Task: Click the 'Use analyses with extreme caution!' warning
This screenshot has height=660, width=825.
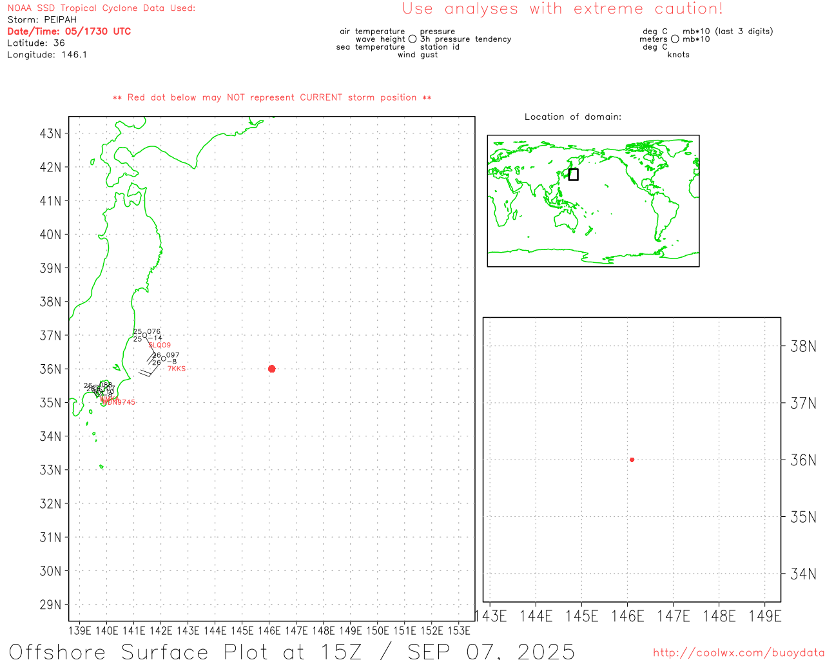Action: click(563, 8)
